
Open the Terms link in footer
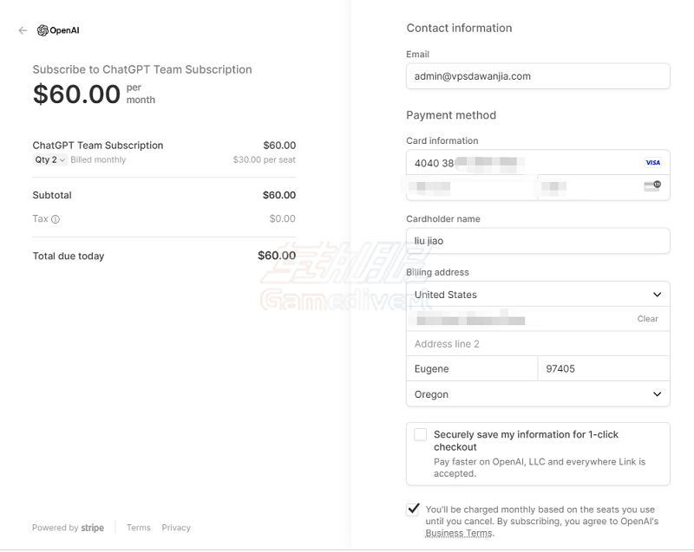[139, 528]
